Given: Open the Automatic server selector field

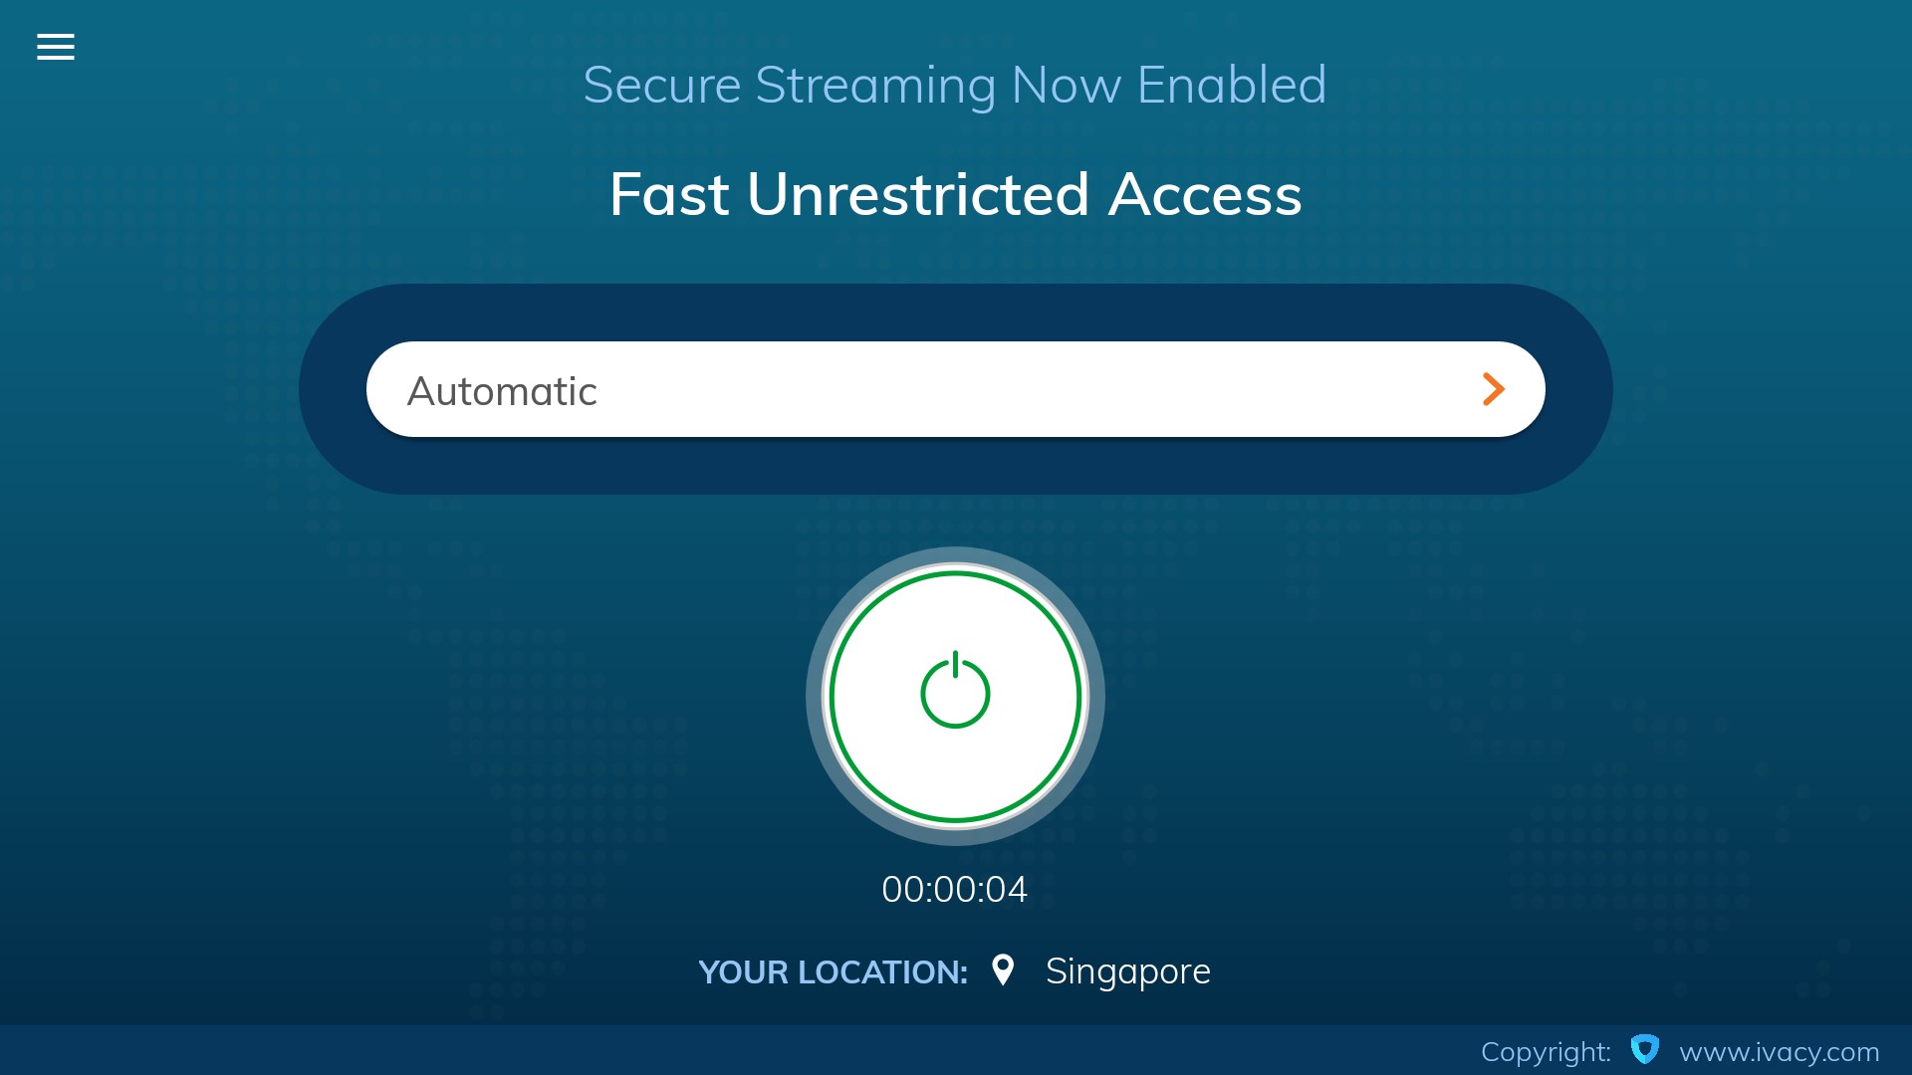Looking at the screenshot, I should pyautogui.click(x=954, y=389).
